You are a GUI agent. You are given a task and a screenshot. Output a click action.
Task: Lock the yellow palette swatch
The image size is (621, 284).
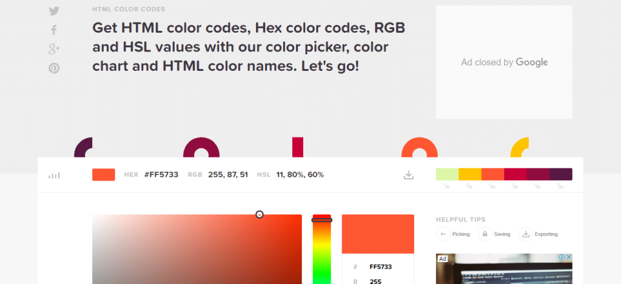(469, 186)
